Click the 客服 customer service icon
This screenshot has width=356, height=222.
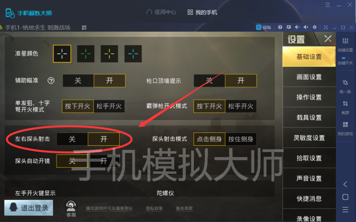coord(71,207)
